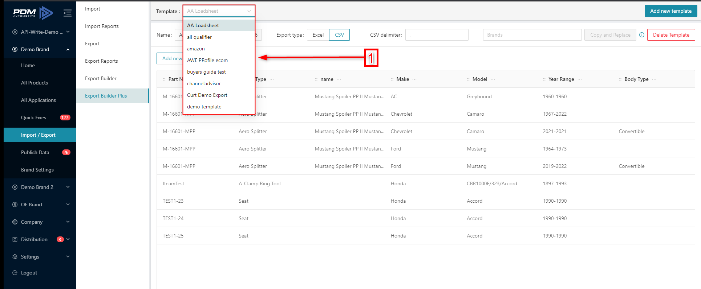The width and height of the screenshot is (701, 289).
Task: Grab the Body Type column drag handle
Action: point(620,79)
